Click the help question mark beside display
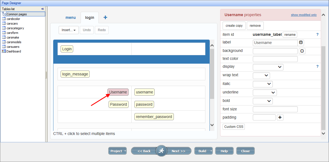329x162 pixels. pyautogui.click(x=317, y=66)
